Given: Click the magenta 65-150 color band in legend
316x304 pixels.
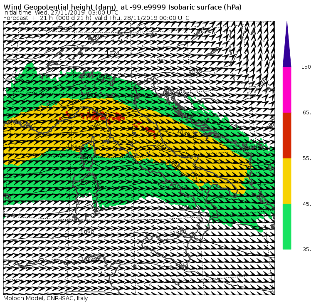Looking at the screenshot, I should [x=287, y=90].
